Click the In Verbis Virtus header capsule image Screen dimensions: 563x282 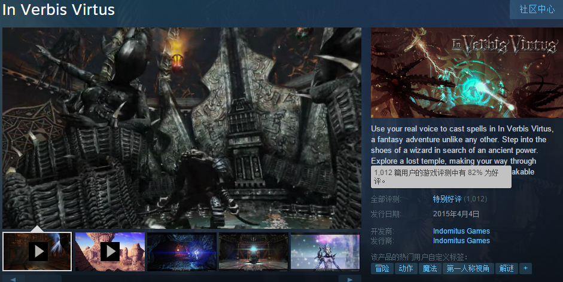(x=467, y=73)
